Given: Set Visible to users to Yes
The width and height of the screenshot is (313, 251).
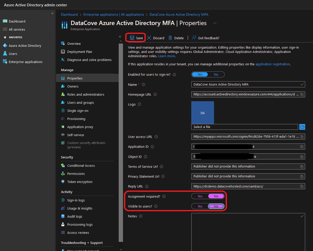Looking at the screenshot, I should [x=200, y=206].
